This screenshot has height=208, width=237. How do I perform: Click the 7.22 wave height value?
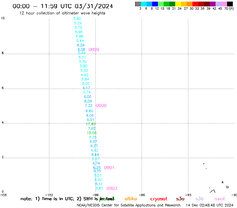pyautogui.click(x=89, y=106)
